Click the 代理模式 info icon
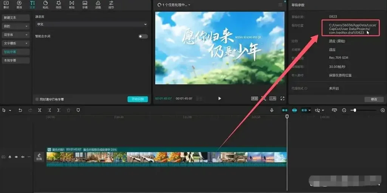 pos(306,88)
